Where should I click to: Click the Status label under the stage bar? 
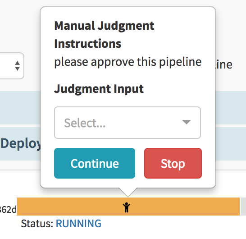[x=37, y=224]
